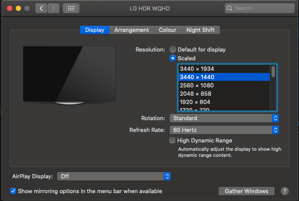The width and height of the screenshot is (299, 201).
Task: Switch to the Arrangement tab
Action: pyautogui.click(x=131, y=30)
